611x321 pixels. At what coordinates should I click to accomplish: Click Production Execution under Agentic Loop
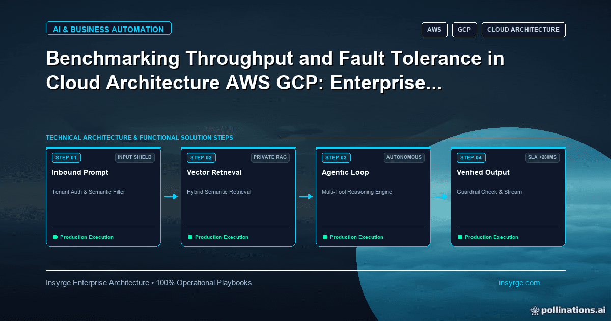pos(356,237)
